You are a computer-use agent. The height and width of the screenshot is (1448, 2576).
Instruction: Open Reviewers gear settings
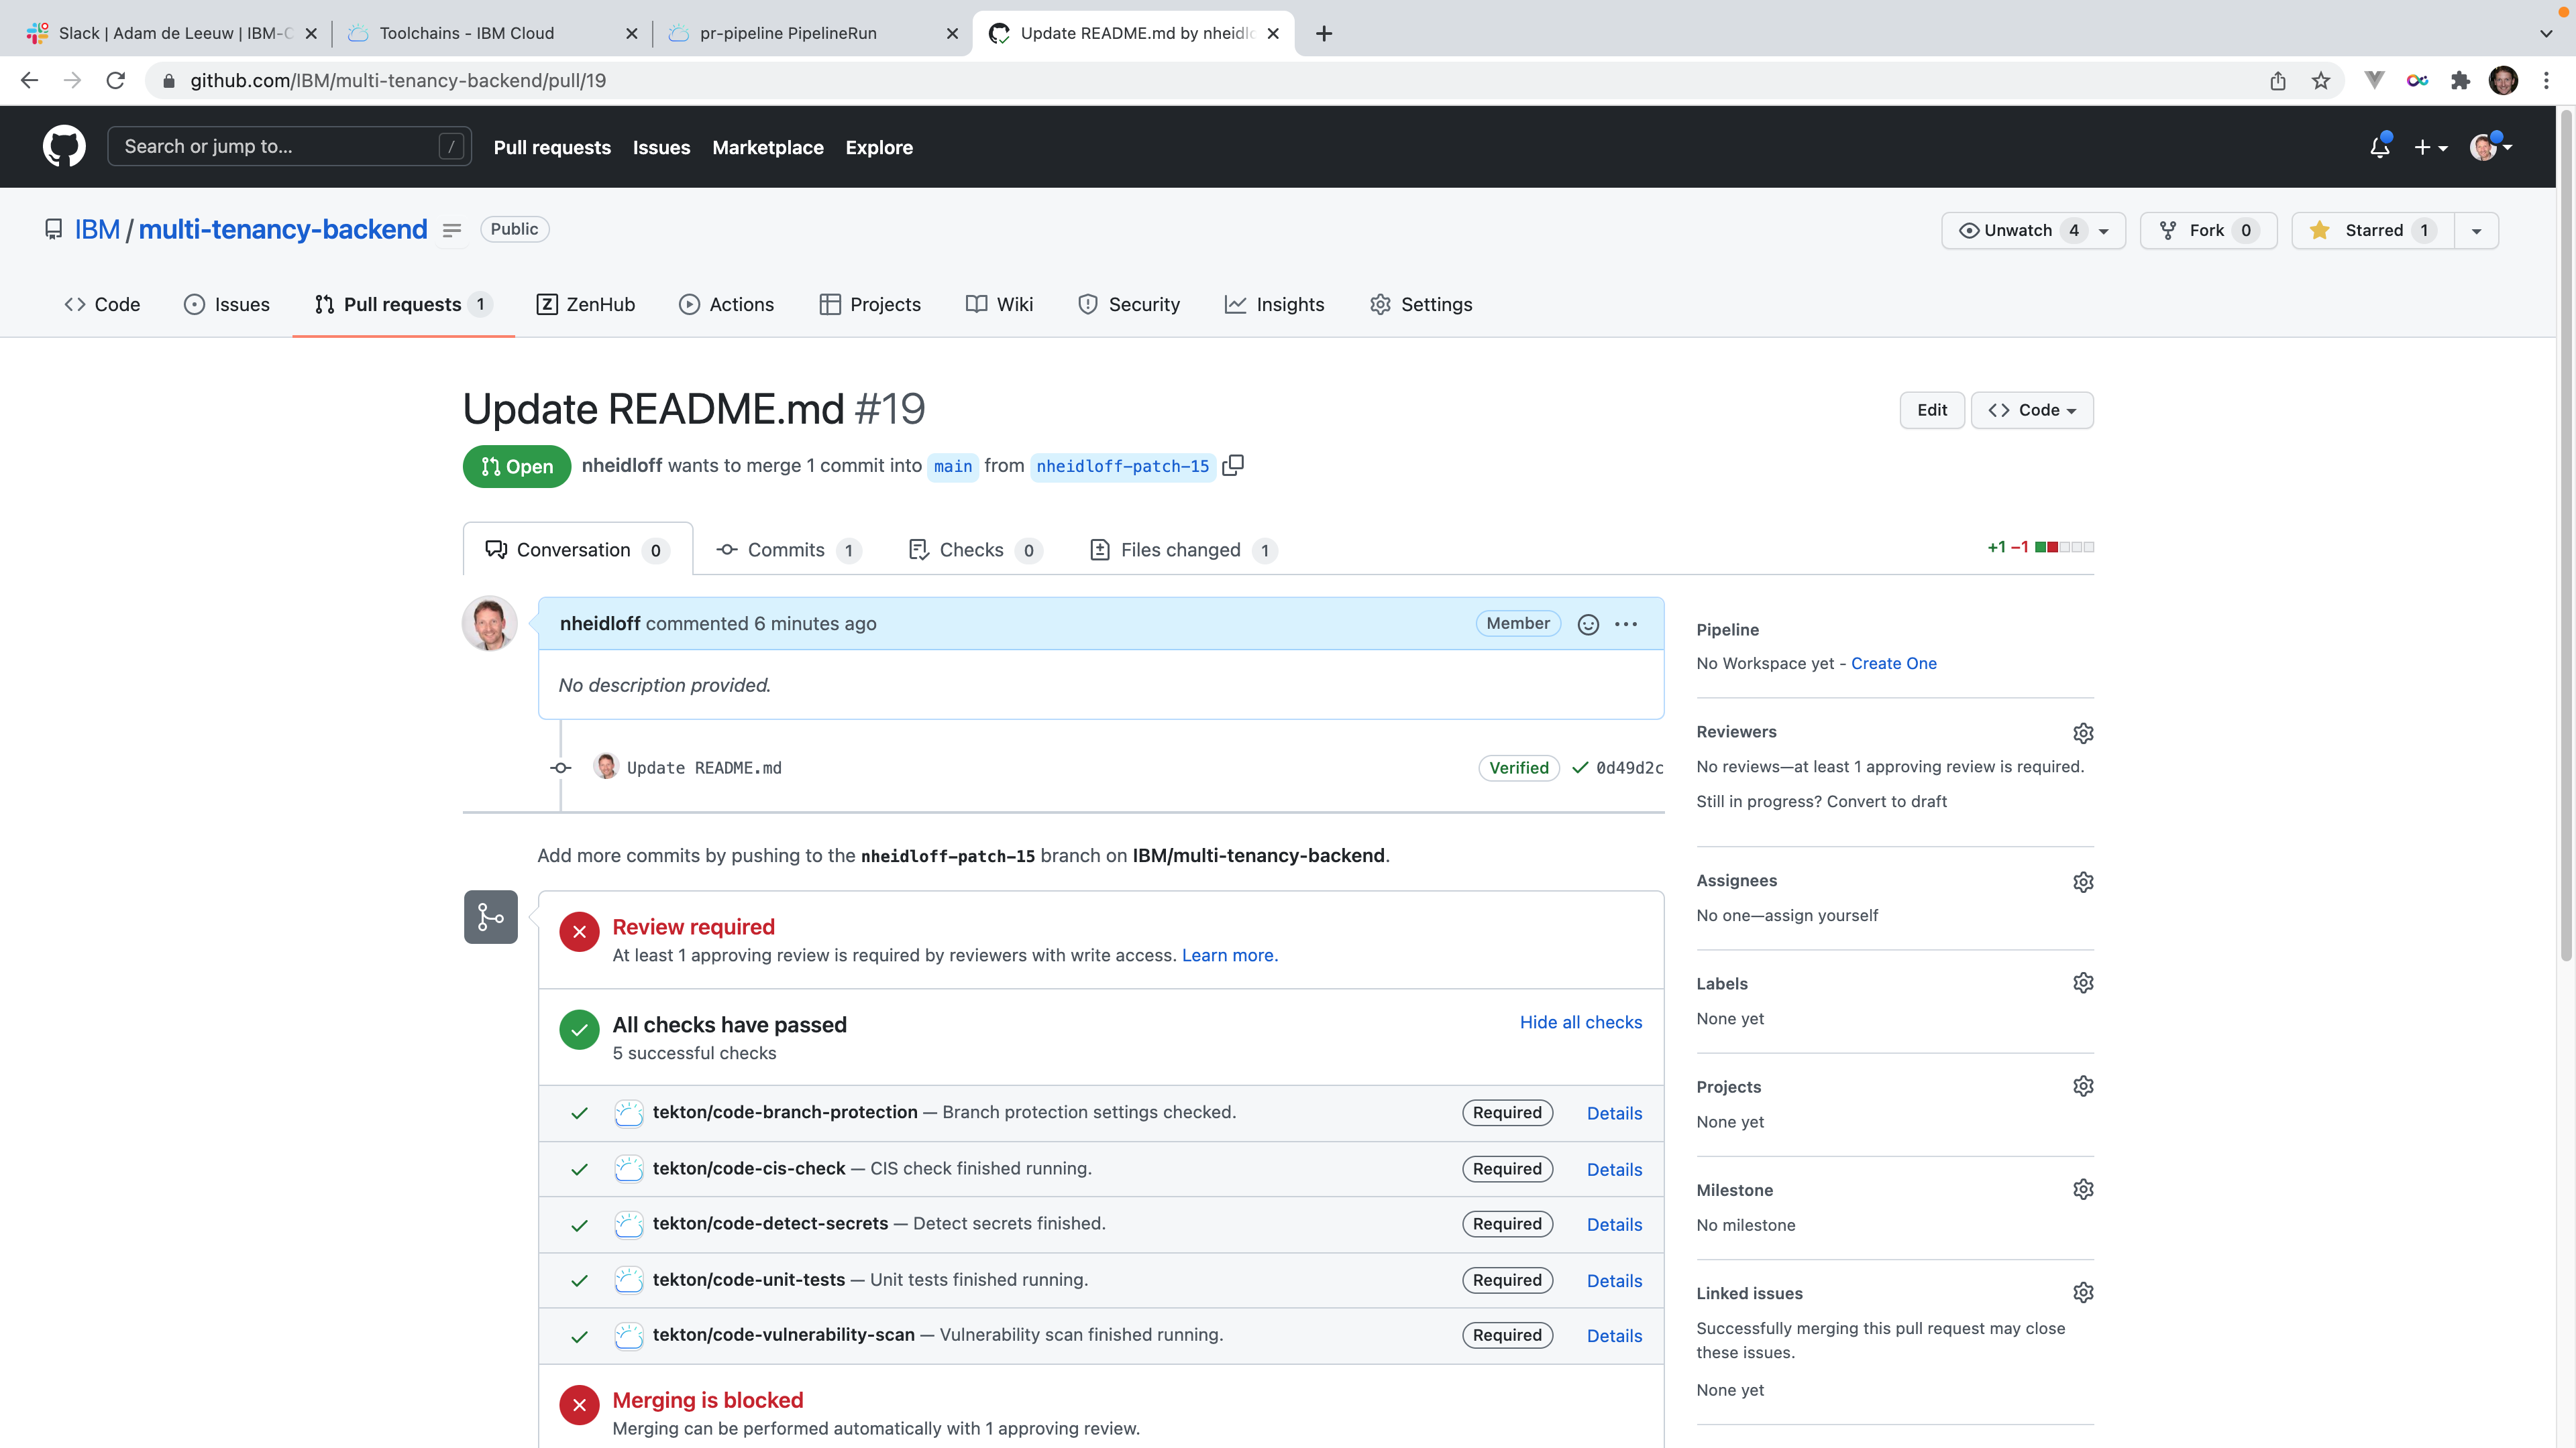pos(2083,733)
